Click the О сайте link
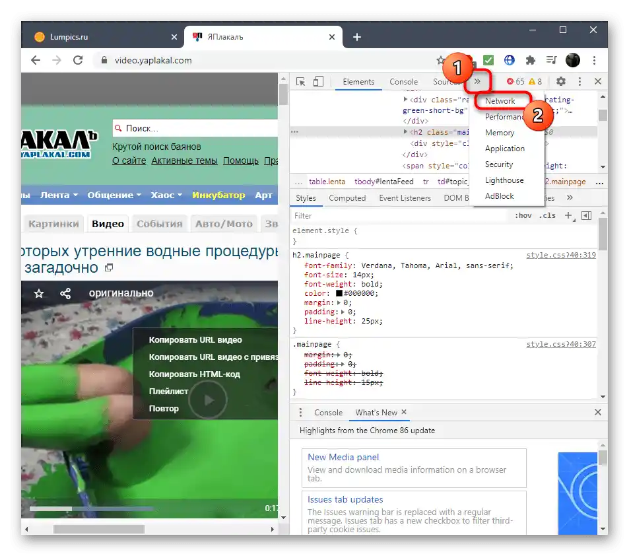Image resolution: width=629 pixels, height=556 pixels. pyautogui.click(x=129, y=160)
